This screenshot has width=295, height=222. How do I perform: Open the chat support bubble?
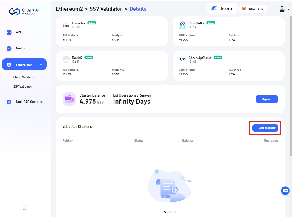click(x=285, y=191)
